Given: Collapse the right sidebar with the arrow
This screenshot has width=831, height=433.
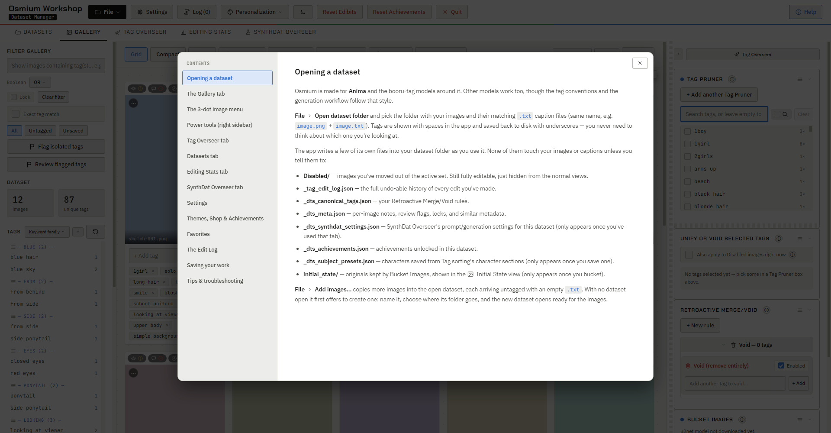Looking at the screenshot, I should coord(678,55).
